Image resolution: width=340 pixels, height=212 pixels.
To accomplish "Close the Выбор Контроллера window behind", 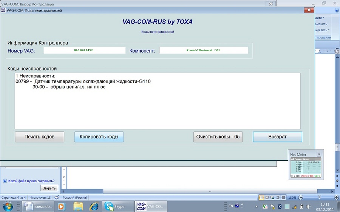I will (x=270, y=4).
